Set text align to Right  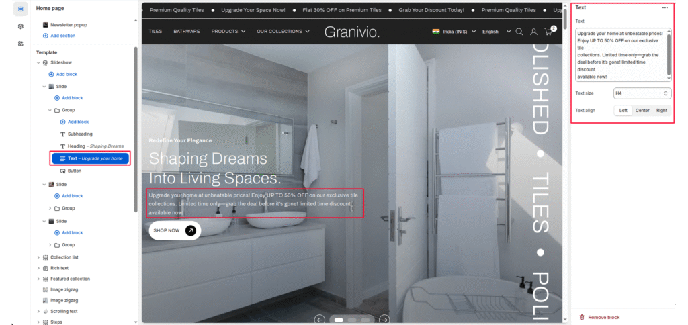(x=662, y=110)
